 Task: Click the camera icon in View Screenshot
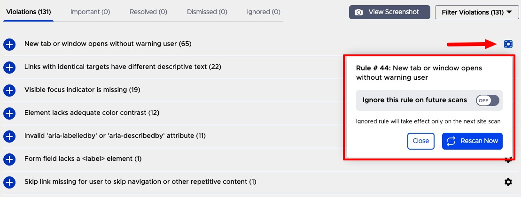point(359,12)
